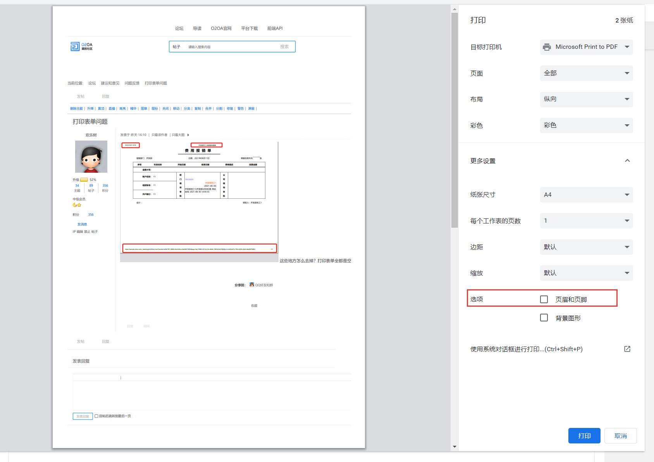Screen dimensions: 654x462
Task: Open the 边距 margins dropdown
Action: (586, 247)
